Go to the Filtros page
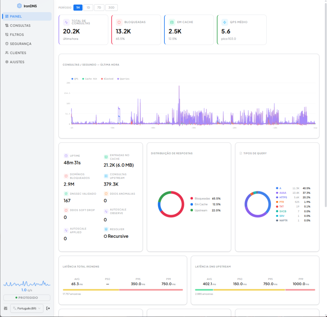 point(17,35)
